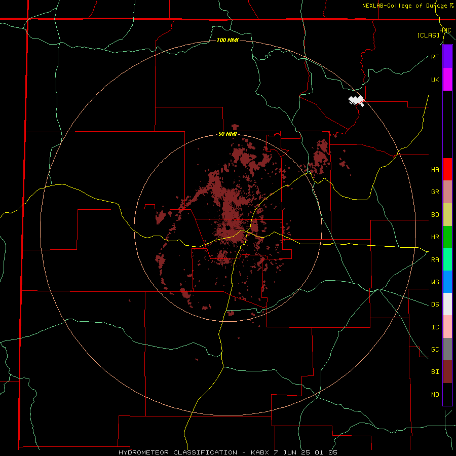Image resolution: width=456 pixels, height=456 pixels.
Task: Click the black ND legend swatch
Action: [447, 394]
